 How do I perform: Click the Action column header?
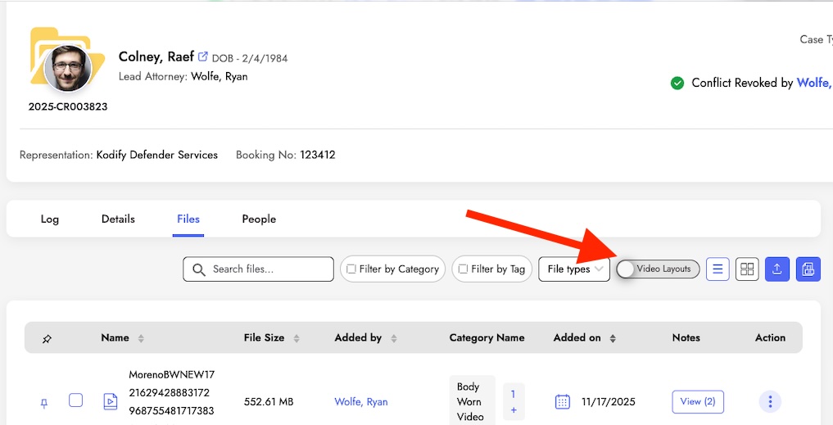click(x=770, y=338)
